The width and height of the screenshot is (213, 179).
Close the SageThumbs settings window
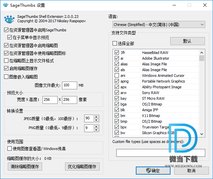(x=205, y=5)
